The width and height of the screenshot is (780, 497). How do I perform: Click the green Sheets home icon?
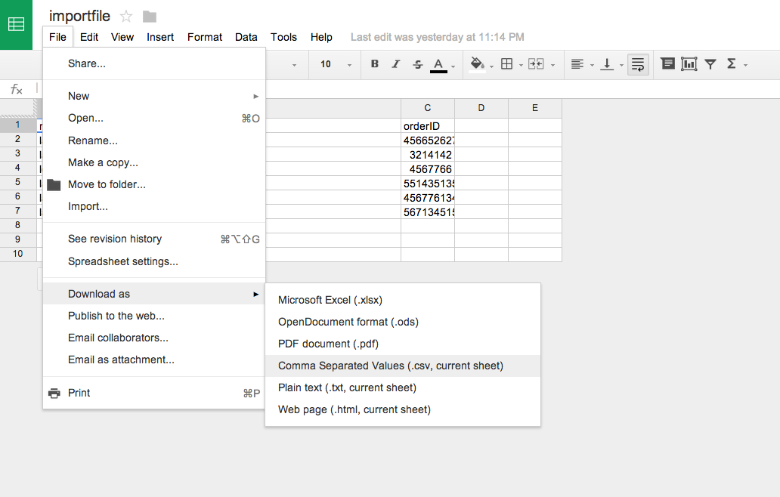click(16, 24)
